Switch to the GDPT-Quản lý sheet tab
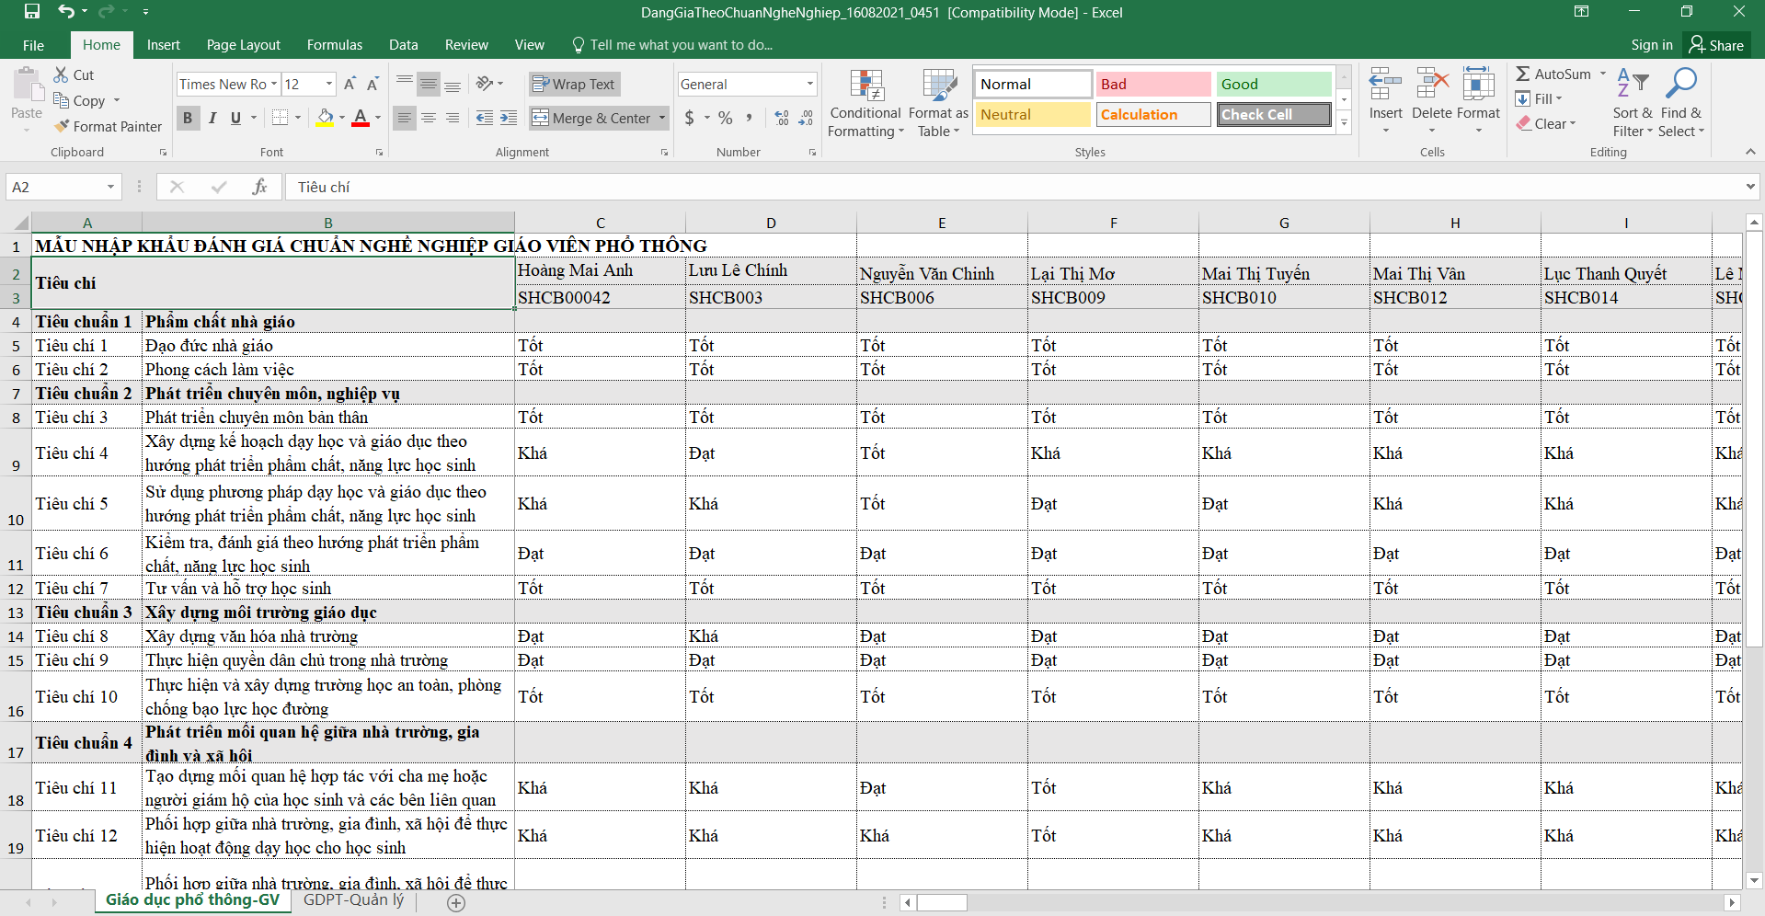Screen dimensions: 1765x916 coord(353,900)
